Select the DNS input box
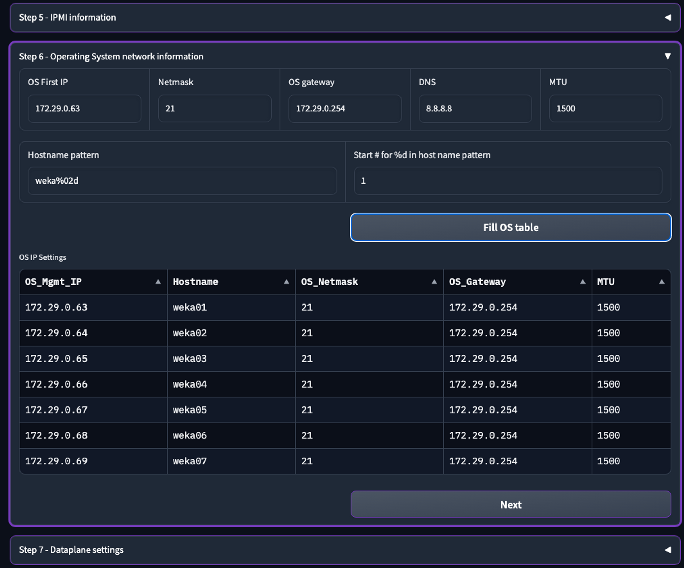Viewport: 684px width, 568px height. [475, 109]
